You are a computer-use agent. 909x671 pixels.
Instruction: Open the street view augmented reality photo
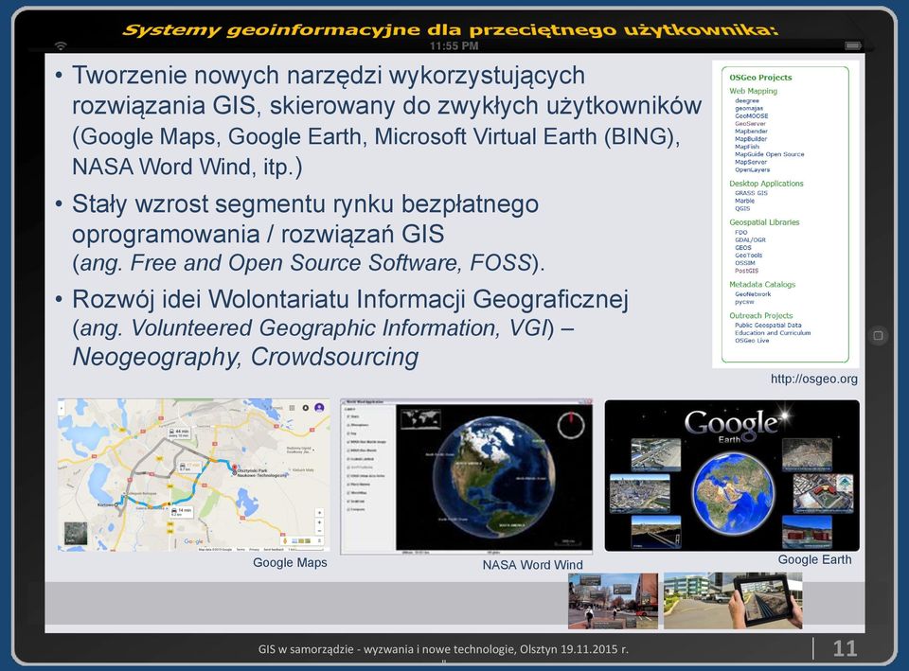tap(613, 601)
